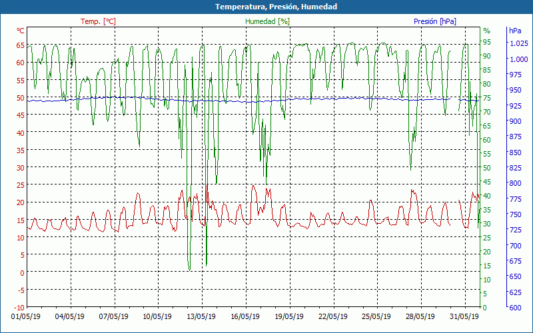This screenshot has height=333, width=533.
Task: Click the temperature axis value '40'
Action: pos(21,133)
